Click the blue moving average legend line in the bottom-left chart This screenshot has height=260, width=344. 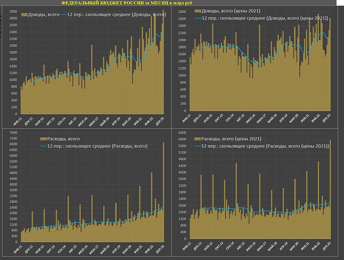43,146
